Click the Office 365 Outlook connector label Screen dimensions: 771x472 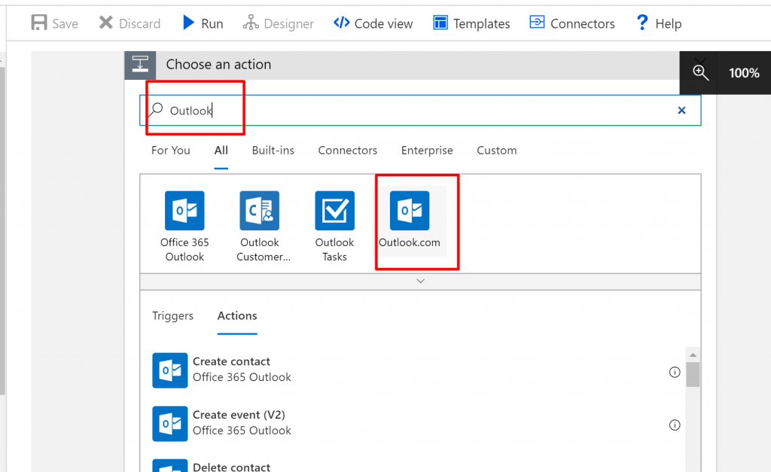click(x=184, y=249)
